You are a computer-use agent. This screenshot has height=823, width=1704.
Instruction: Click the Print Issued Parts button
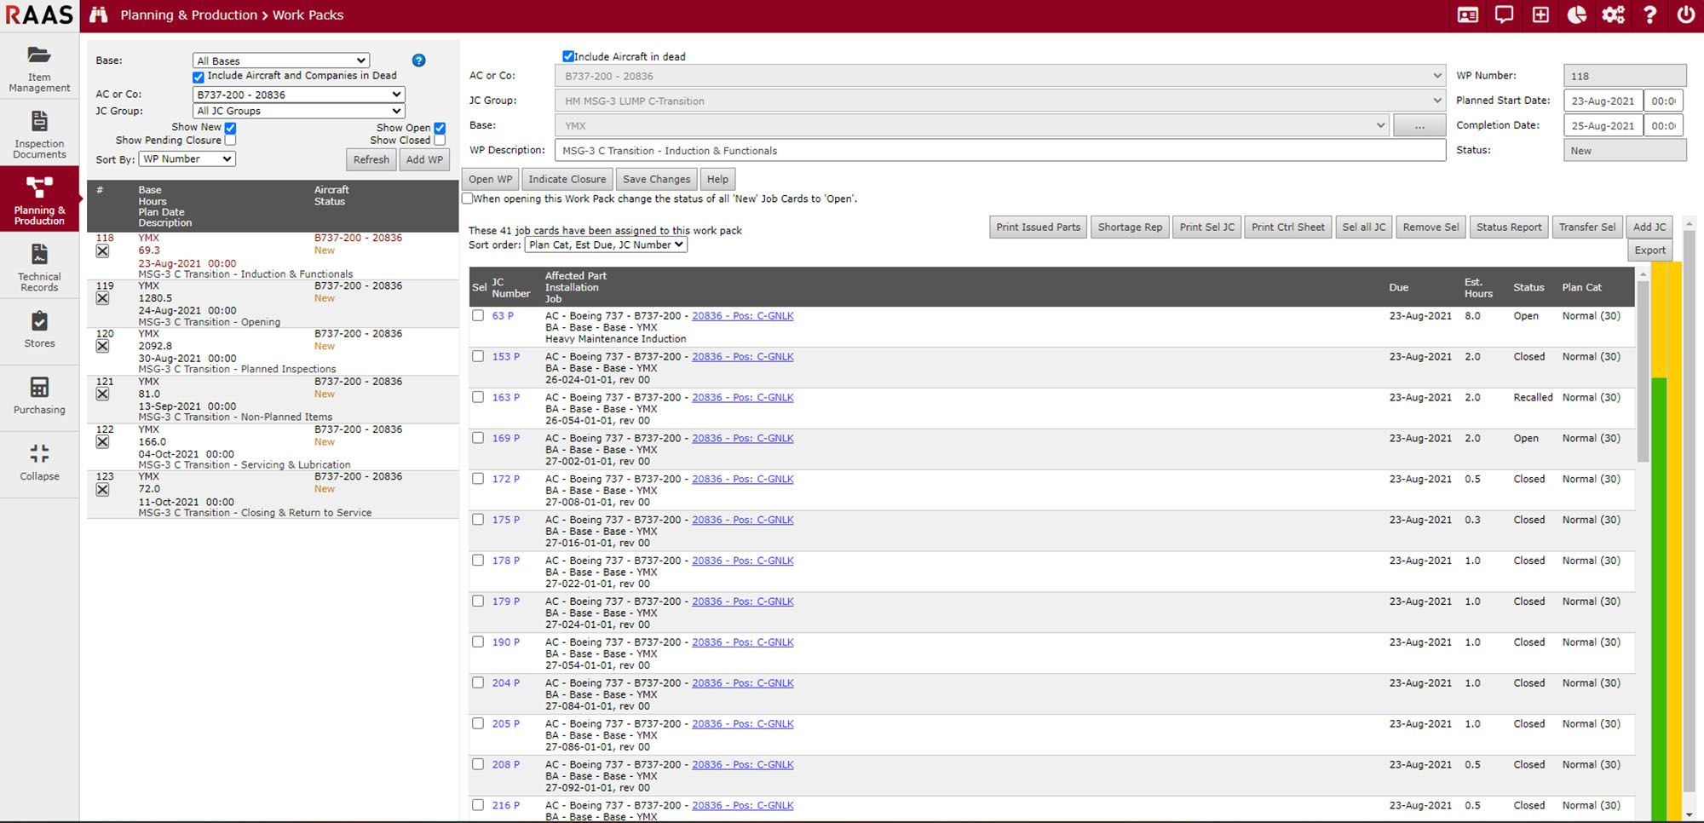(1038, 227)
